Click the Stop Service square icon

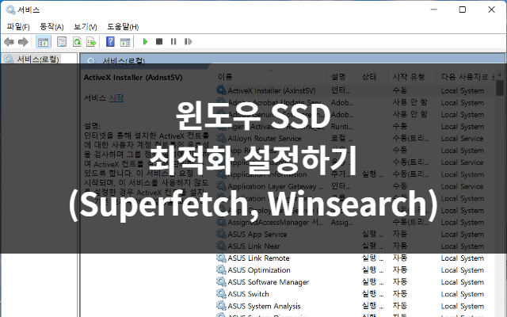159,41
